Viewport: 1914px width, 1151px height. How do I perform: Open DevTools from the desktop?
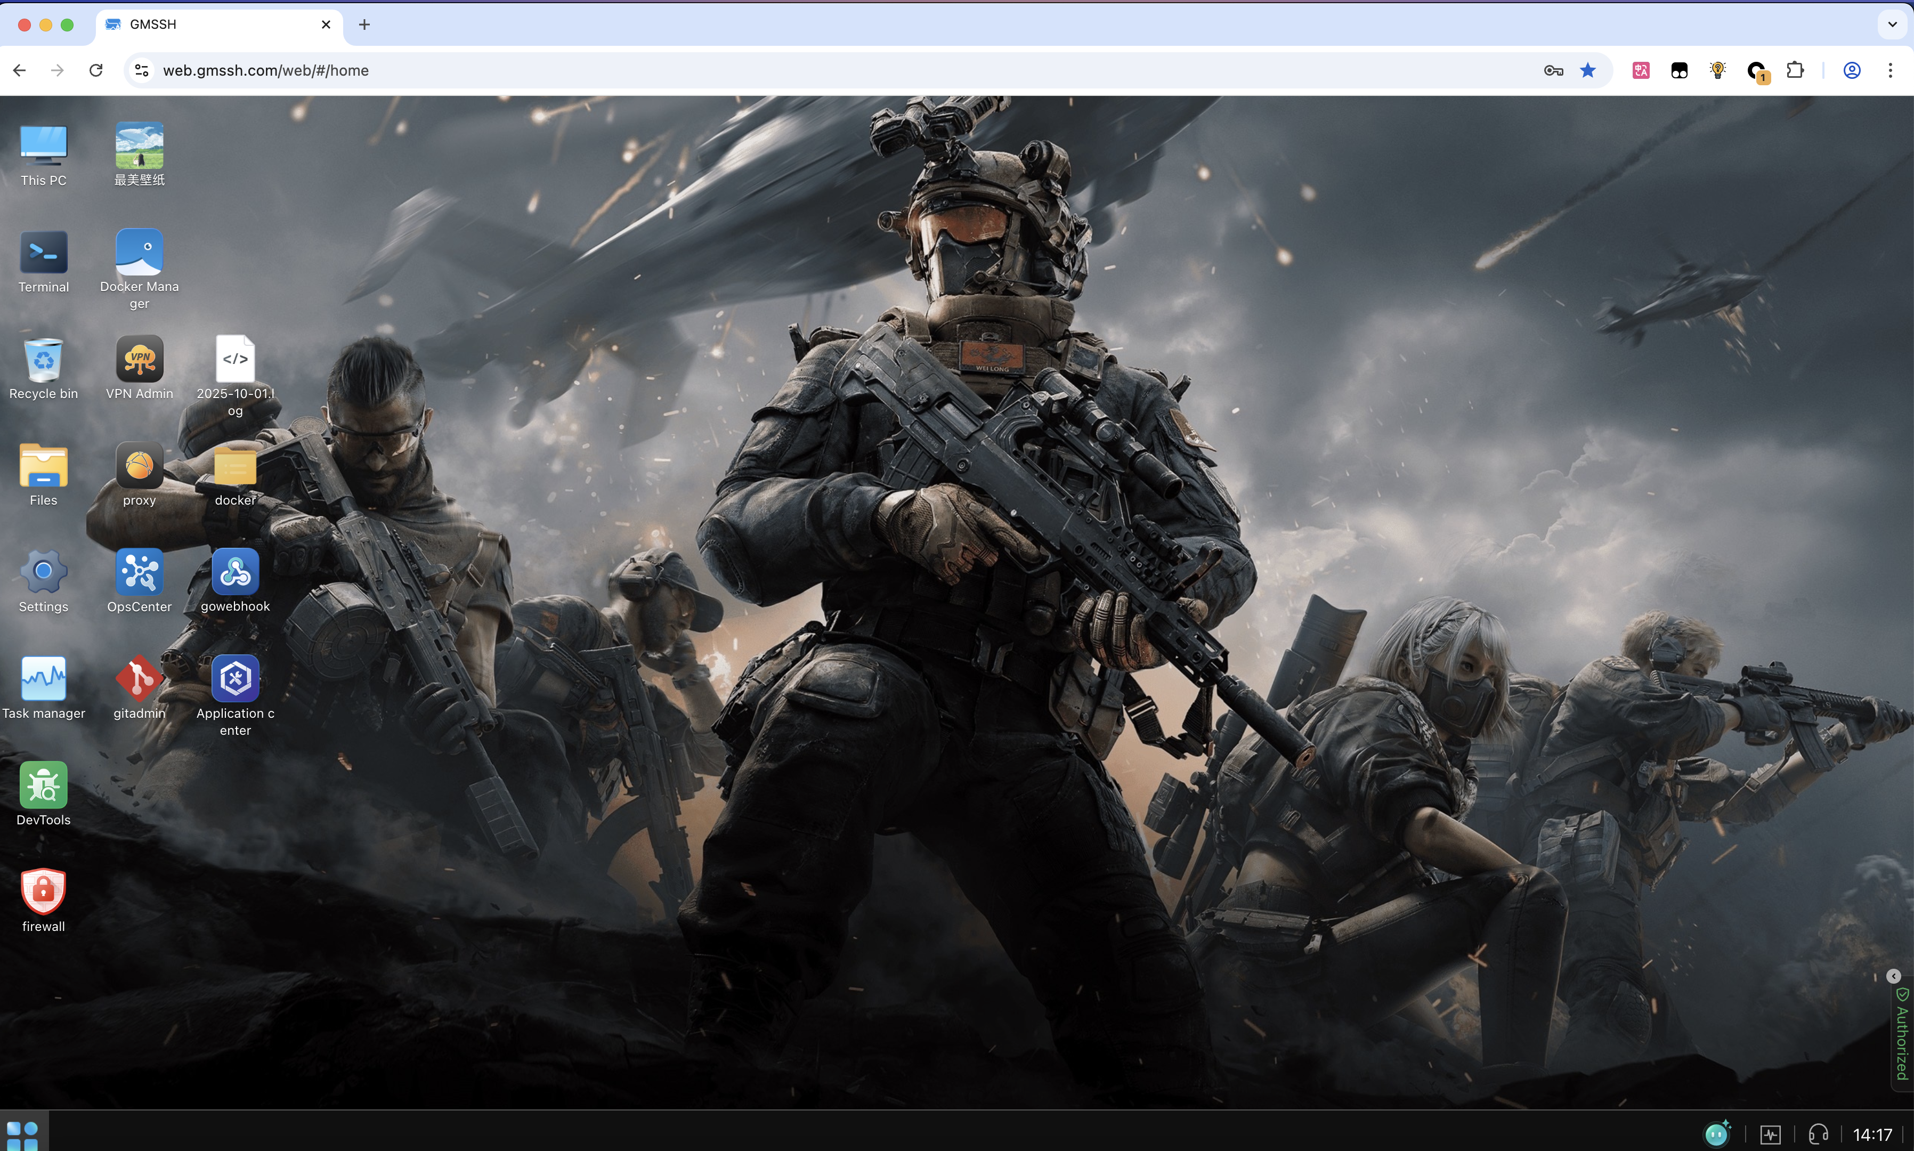tap(44, 785)
